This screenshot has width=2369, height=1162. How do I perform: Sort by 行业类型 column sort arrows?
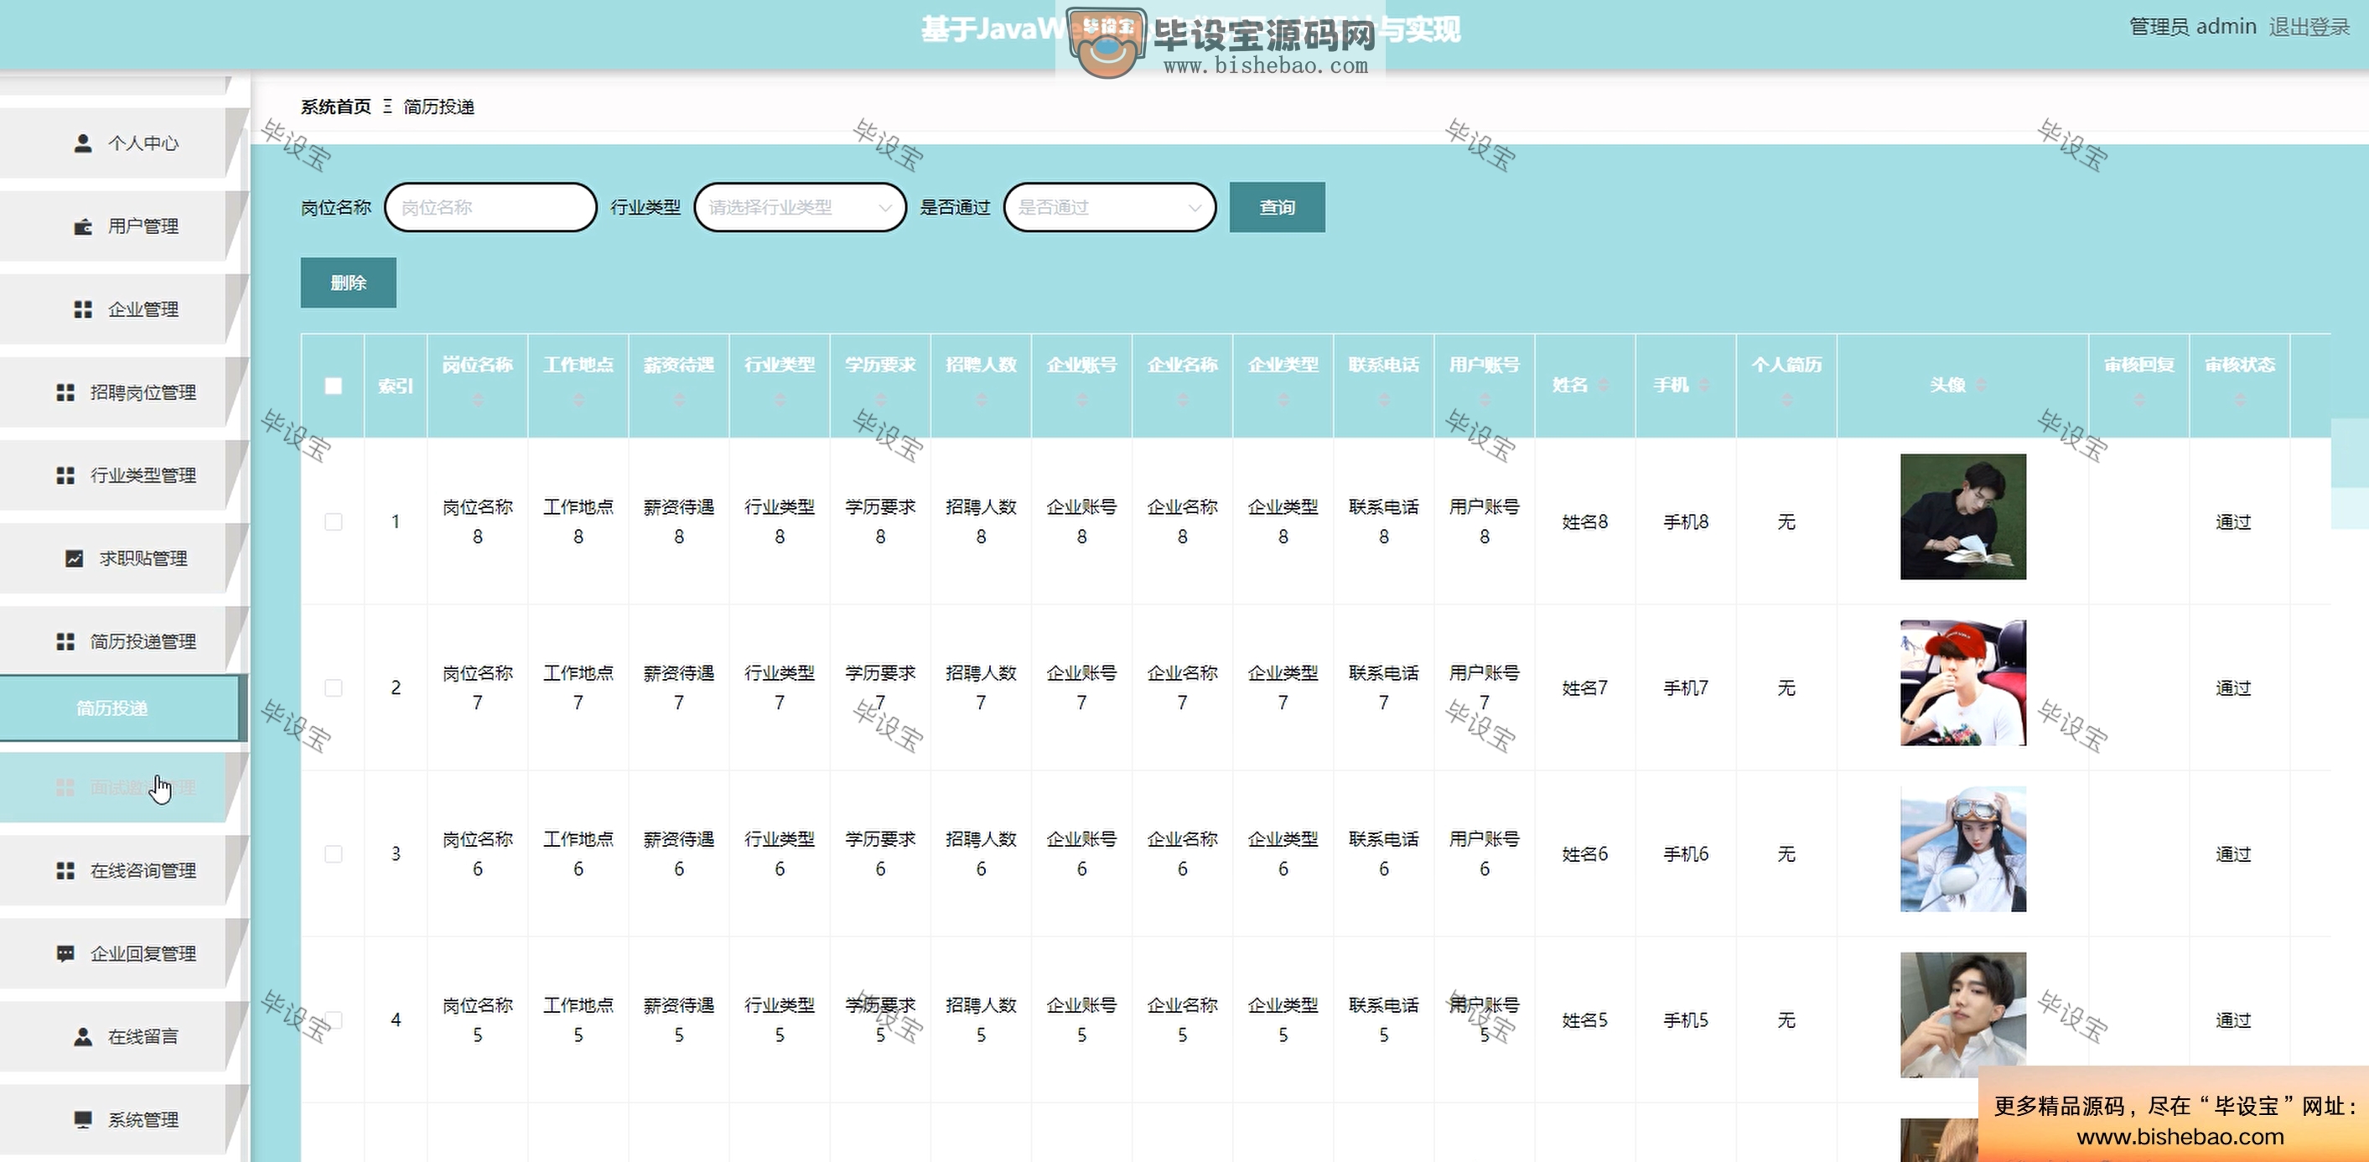(780, 400)
